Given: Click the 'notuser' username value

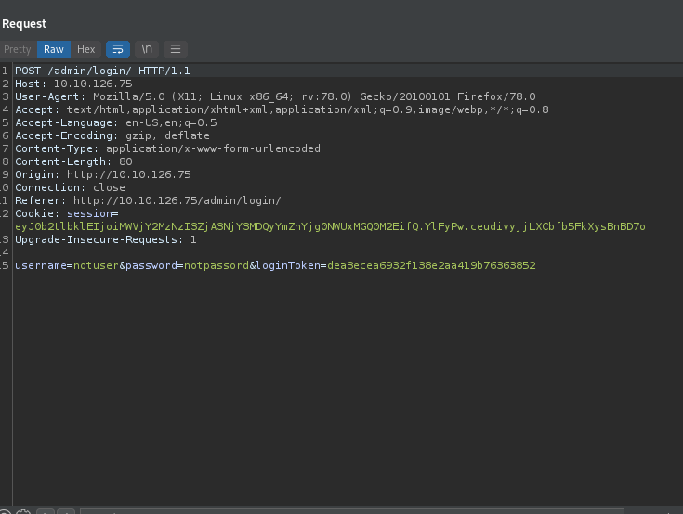Looking at the screenshot, I should (96, 265).
